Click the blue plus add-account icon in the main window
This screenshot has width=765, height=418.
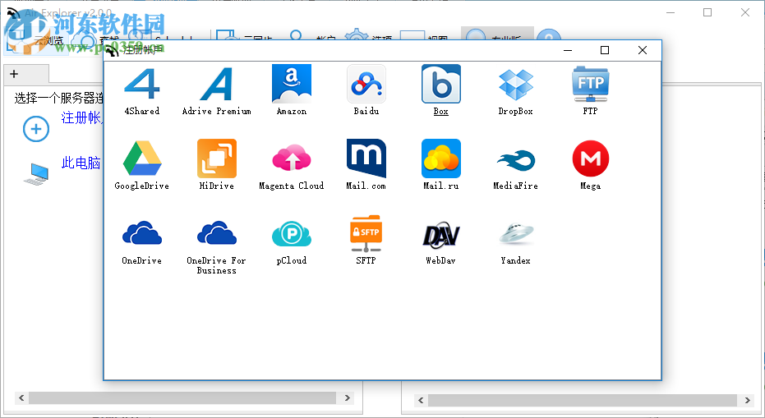(36, 129)
